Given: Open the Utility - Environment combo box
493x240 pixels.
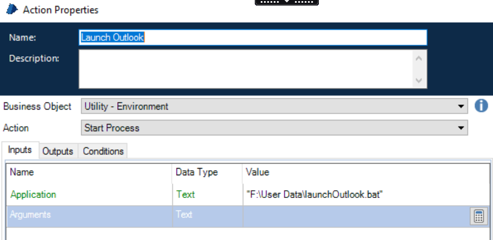Looking at the screenshot, I should point(271,106).
